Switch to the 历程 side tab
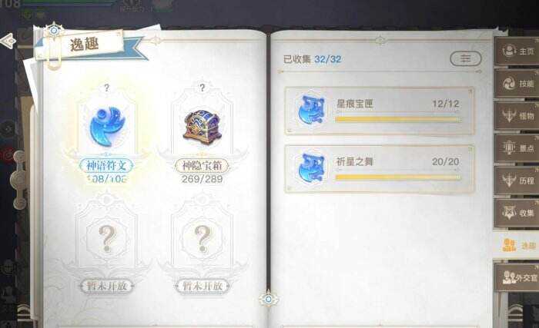Viewport: 539px width, 328px height. pos(517,181)
